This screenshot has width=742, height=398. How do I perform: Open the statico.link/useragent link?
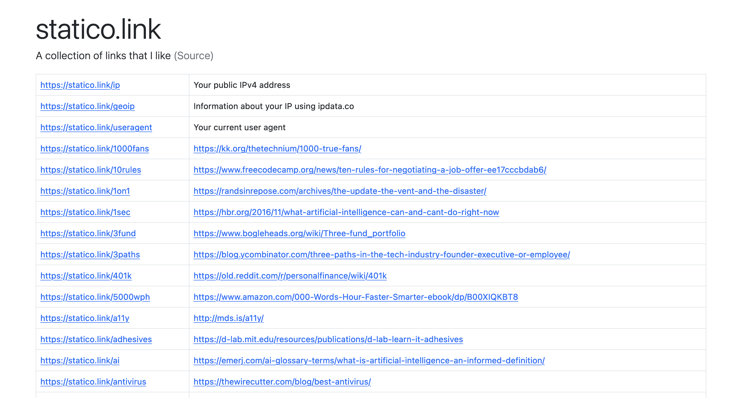(96, 127)
